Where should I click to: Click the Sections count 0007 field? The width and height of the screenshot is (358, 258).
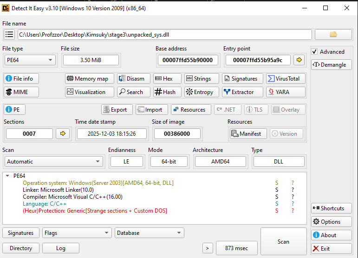[29, 134]
